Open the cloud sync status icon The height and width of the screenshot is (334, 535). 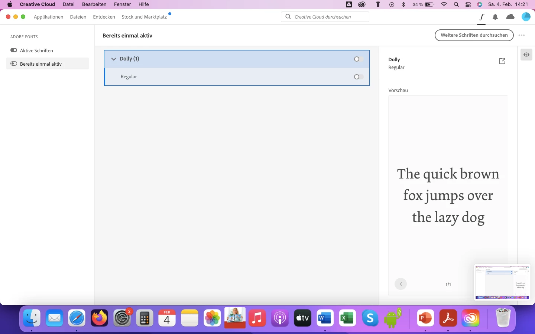point(510,17)
